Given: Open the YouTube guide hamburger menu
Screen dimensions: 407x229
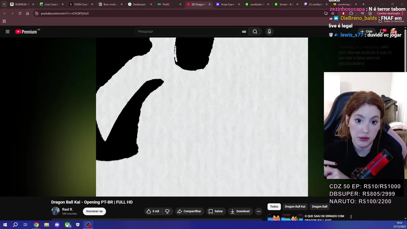Looking at the screenshot, I should (8, 31).
